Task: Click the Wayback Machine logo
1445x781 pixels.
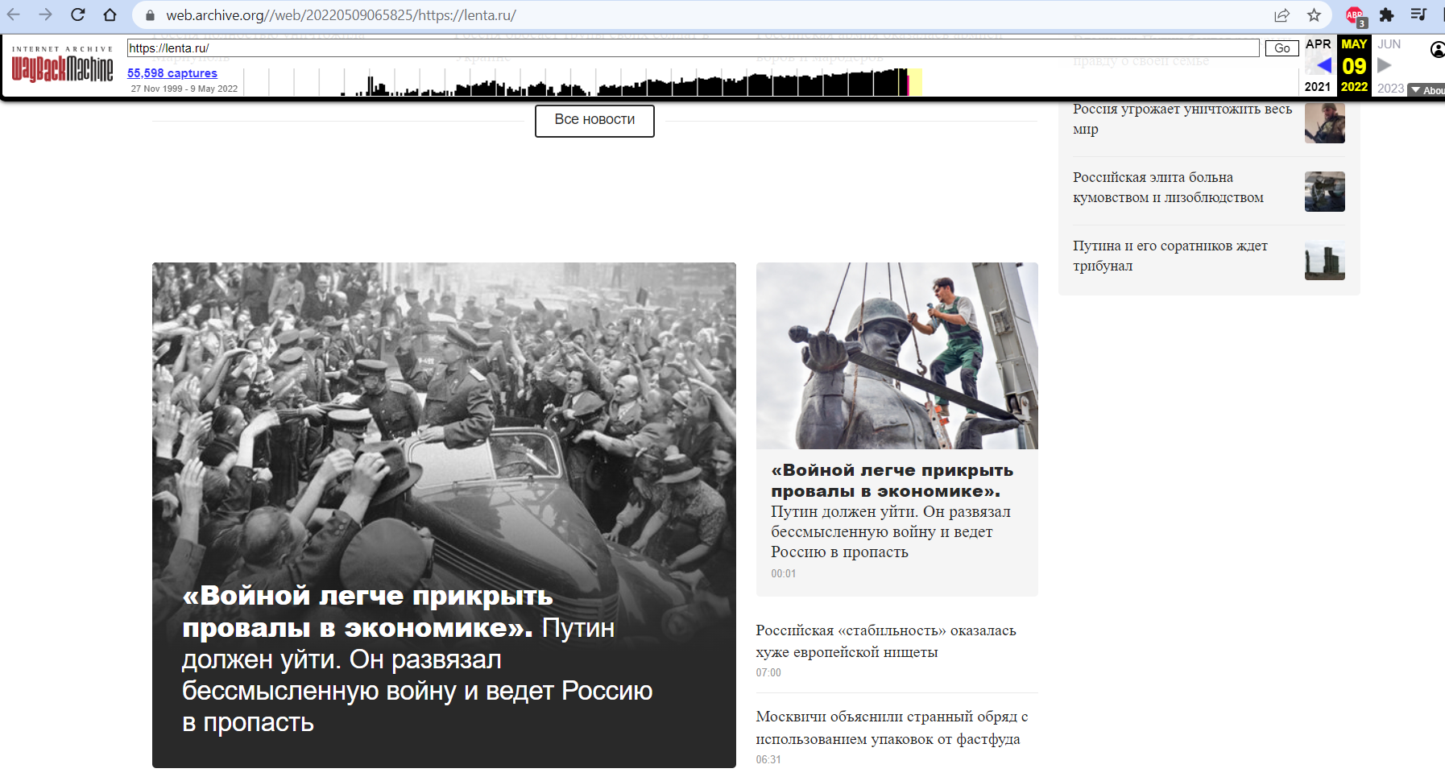Action: [62, 66]
